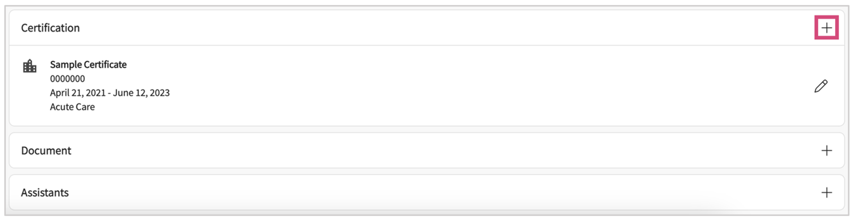Click the end date June 12, 2023
853x221 pixels.
click(141, 93)
